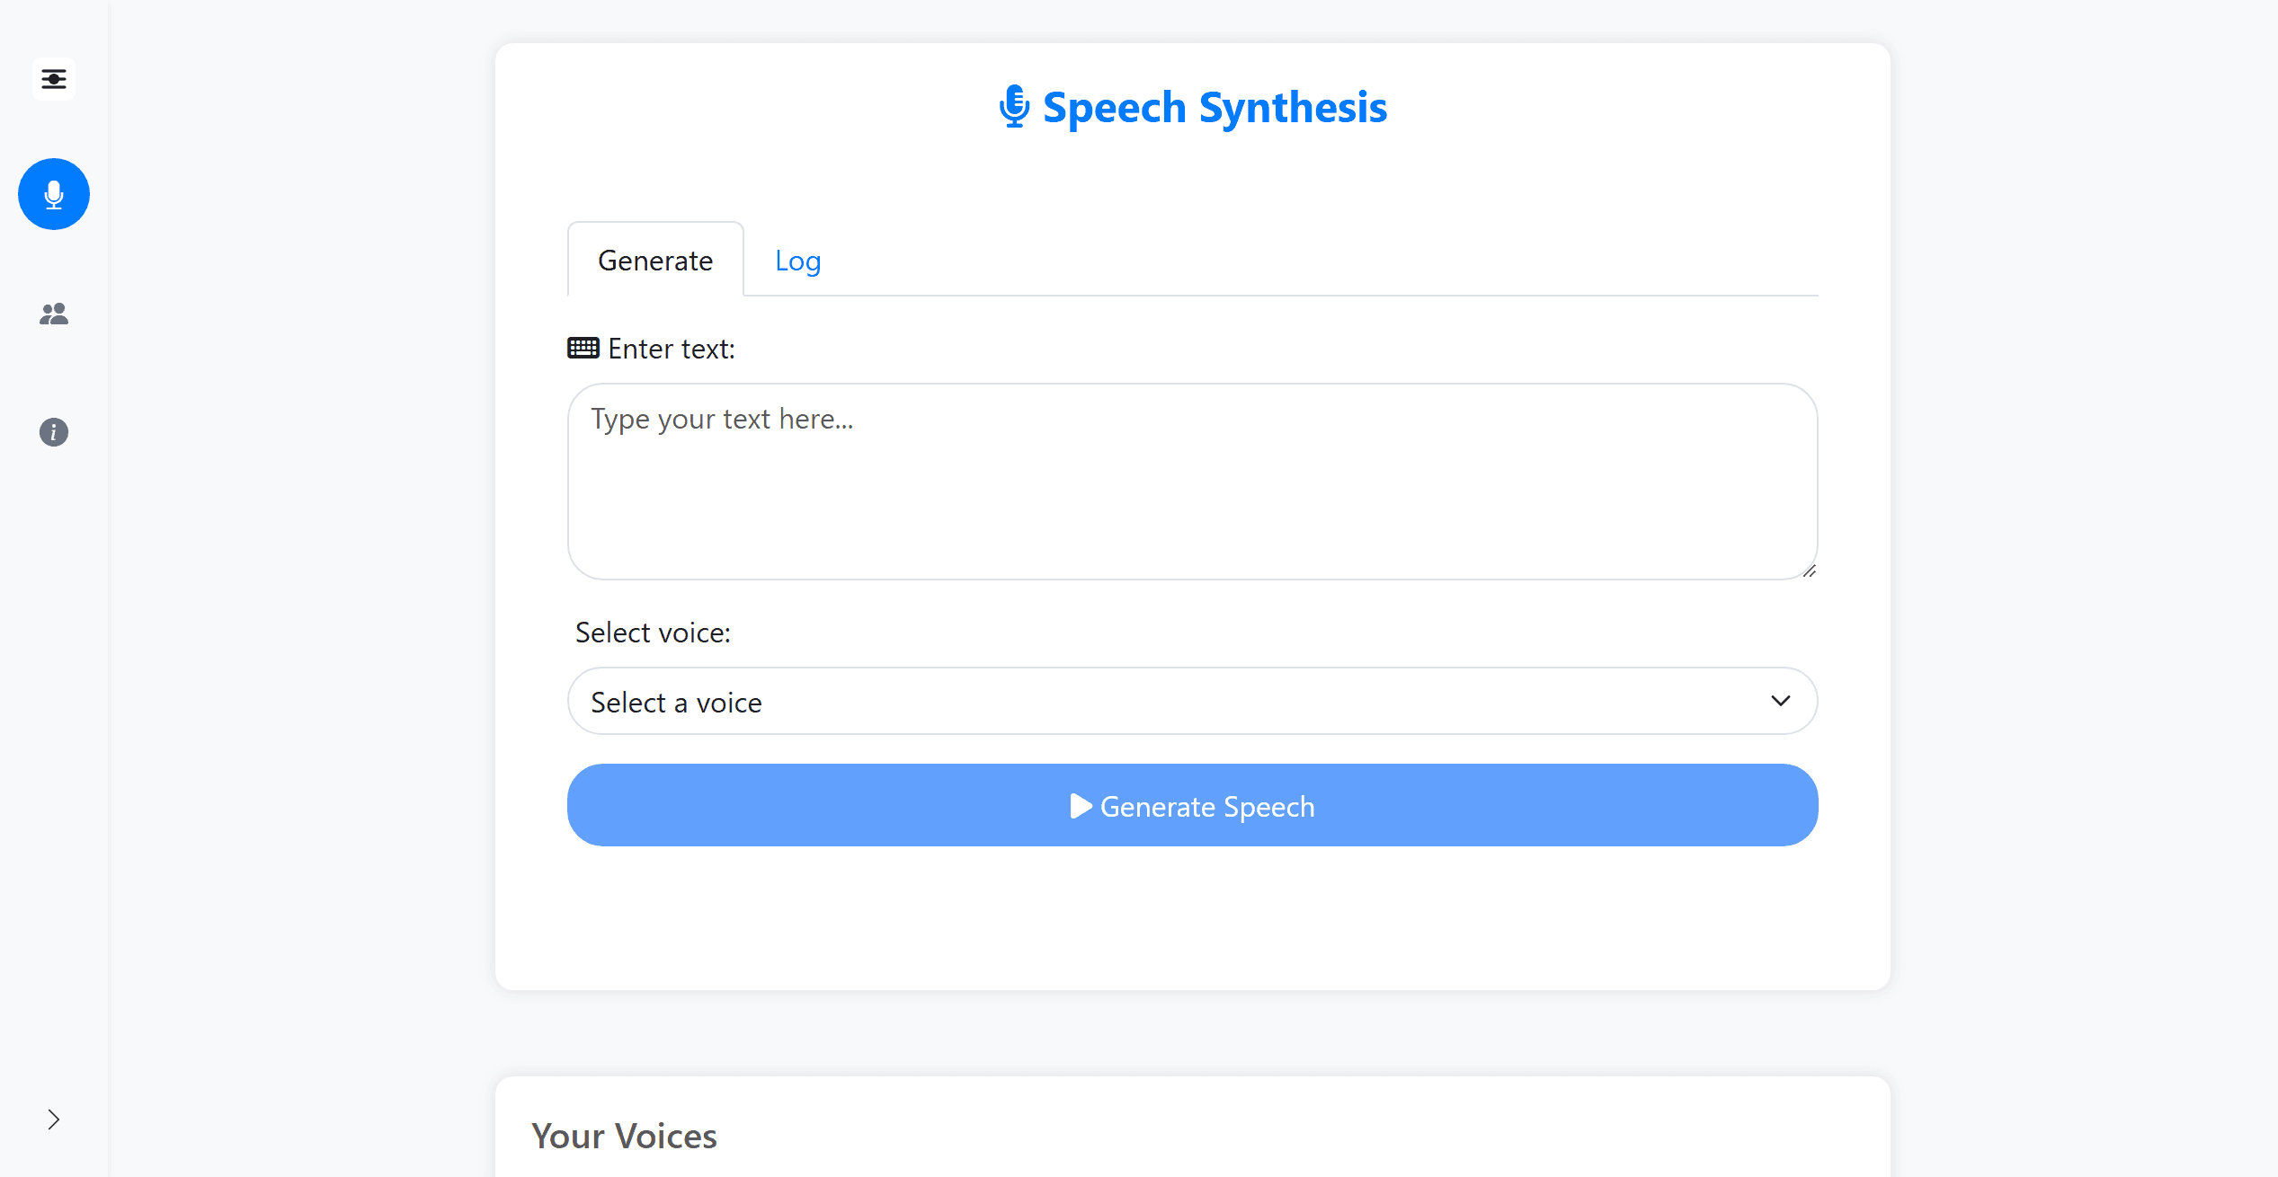Open the info circle sidebar icon
This screenshot has width=2278, height=1177.
pos(54,432)
